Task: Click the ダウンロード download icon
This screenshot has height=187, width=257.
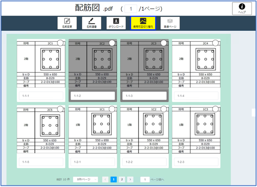Action: [x=116, y=23]
